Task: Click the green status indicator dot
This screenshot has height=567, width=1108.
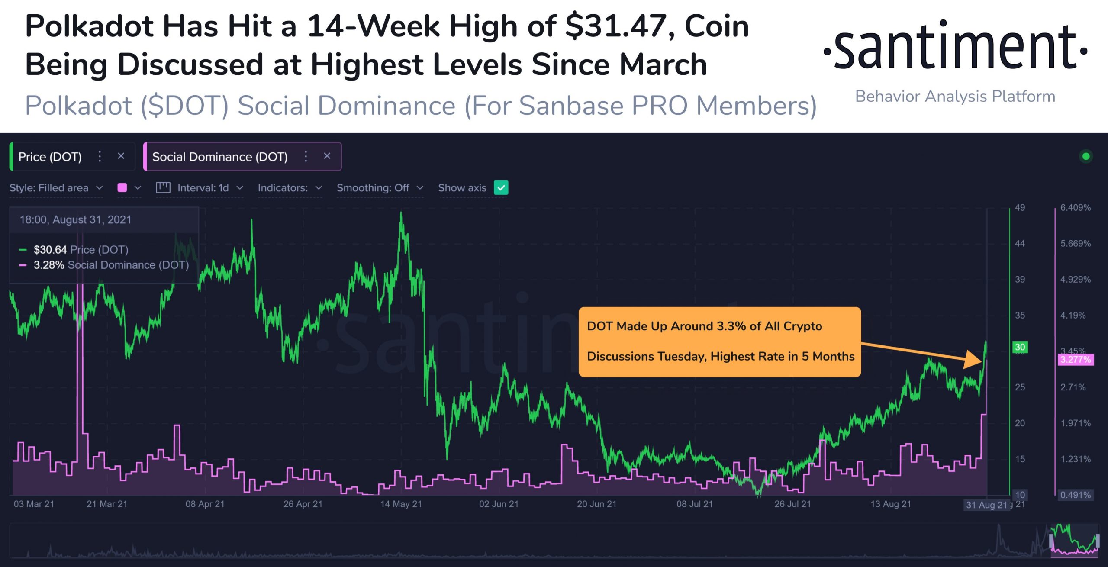Action: tap(1086, 156)
